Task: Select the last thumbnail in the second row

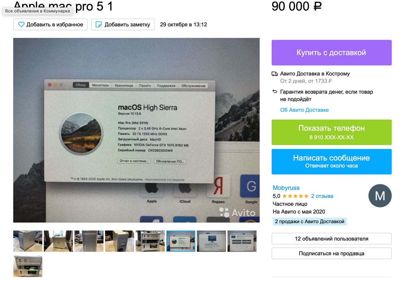Action: tap(28, 266)
